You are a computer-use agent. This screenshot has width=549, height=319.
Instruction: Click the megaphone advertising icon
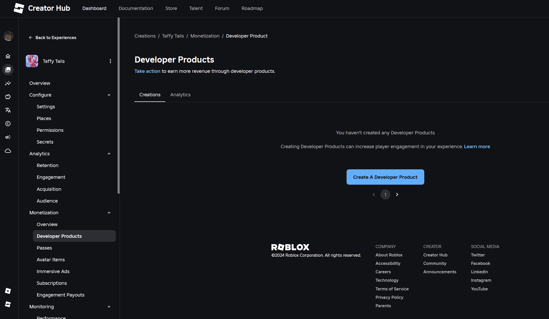tap(8, 137)
